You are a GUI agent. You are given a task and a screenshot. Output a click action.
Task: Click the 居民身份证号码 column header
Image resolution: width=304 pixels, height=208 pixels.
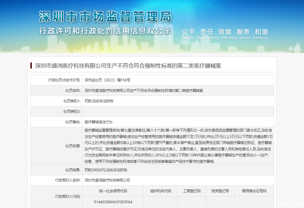click(254, 191)
